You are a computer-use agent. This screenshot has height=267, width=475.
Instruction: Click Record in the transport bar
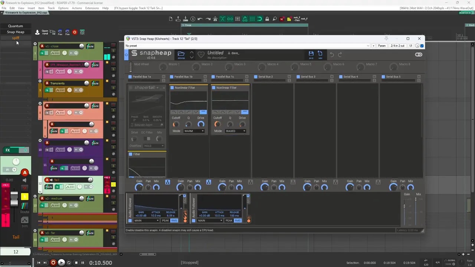(53, 263)
